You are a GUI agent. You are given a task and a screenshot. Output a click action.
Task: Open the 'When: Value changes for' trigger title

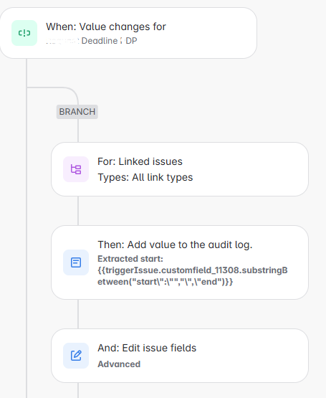(106, 27)
